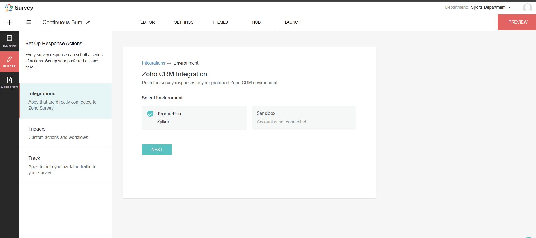Switch to the Editor tab

click(x=148, y=22)
